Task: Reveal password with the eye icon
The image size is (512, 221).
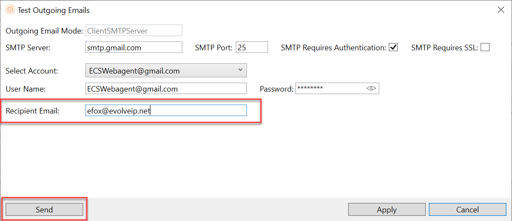Action: click(x=371, y=89)
